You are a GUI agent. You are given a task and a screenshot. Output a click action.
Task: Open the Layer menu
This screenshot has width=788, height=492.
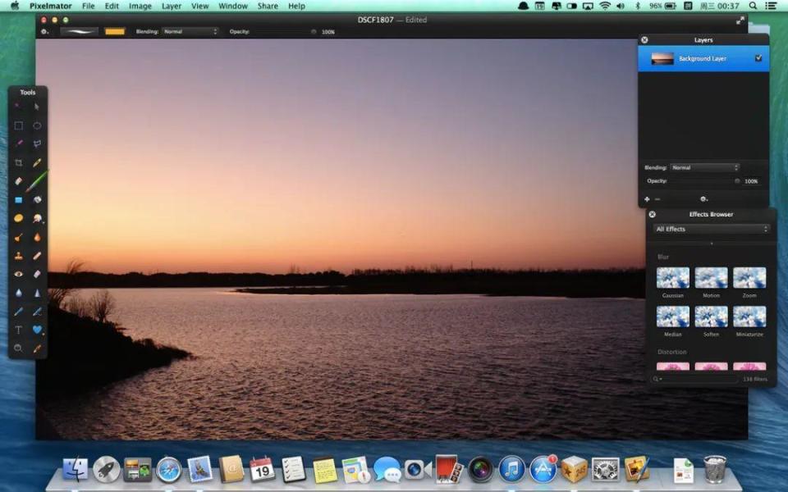click(x=172, y=6)
